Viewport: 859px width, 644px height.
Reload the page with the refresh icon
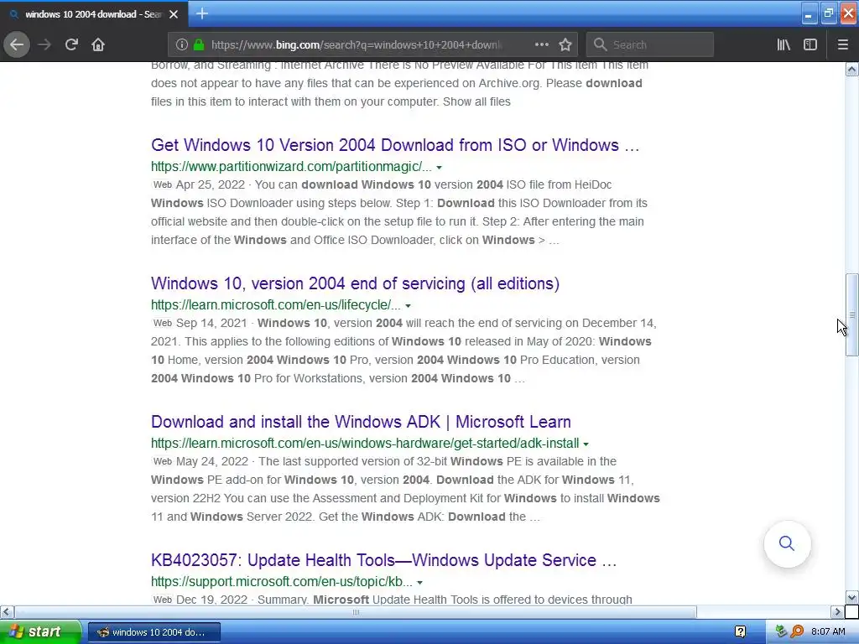click(x=71, y=44)
